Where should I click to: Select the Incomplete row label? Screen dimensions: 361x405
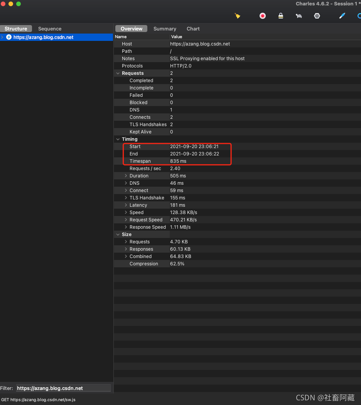coord(141,88)
